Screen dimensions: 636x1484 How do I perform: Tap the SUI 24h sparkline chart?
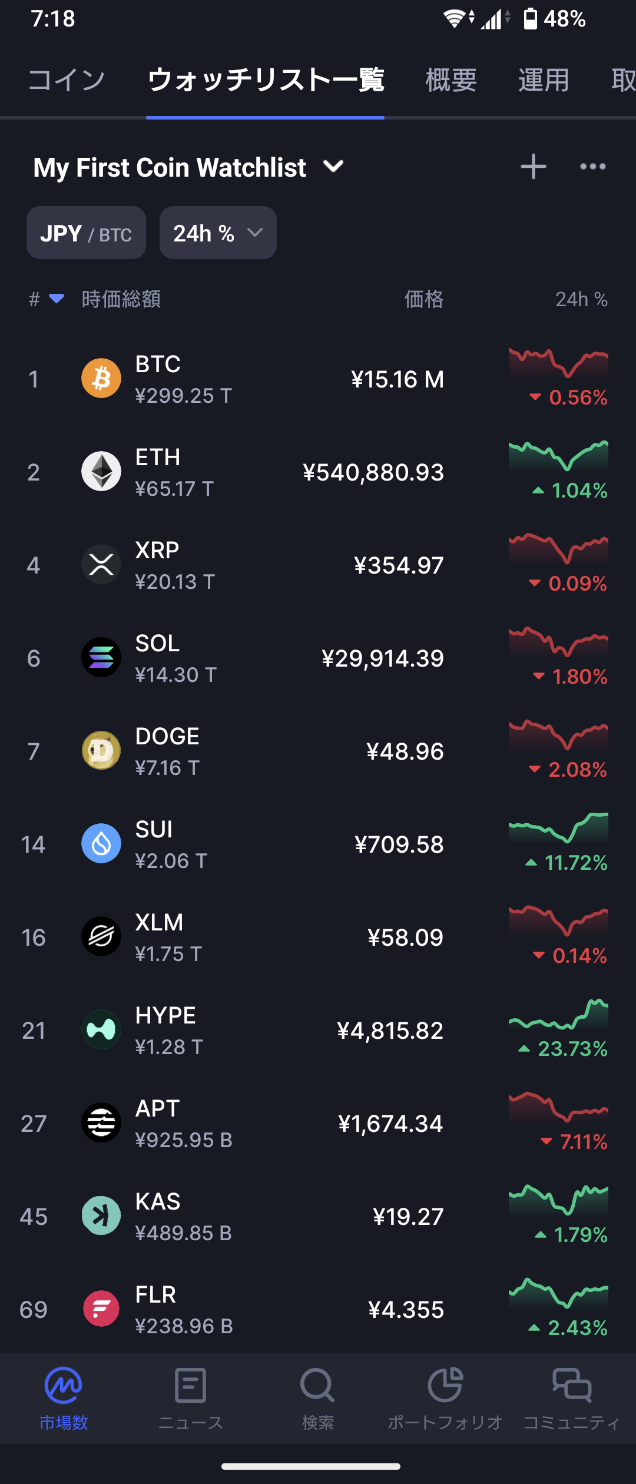point(558,827)
